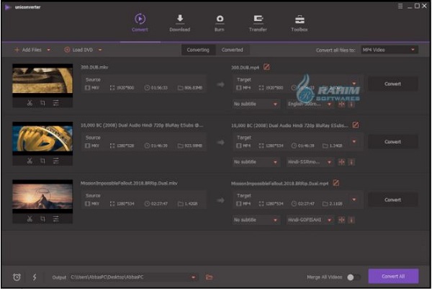432x289 pixels.
Task: Select the 300.DUB.mkv thumbnail
Action: click(x=42, y=80)
